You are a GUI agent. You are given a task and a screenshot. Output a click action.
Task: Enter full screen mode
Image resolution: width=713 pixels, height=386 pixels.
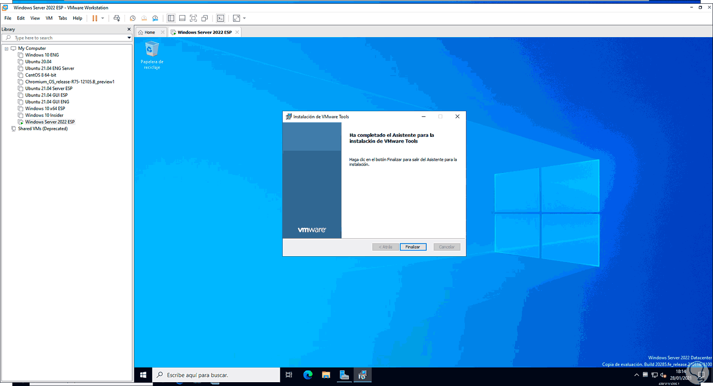[193, 18]
